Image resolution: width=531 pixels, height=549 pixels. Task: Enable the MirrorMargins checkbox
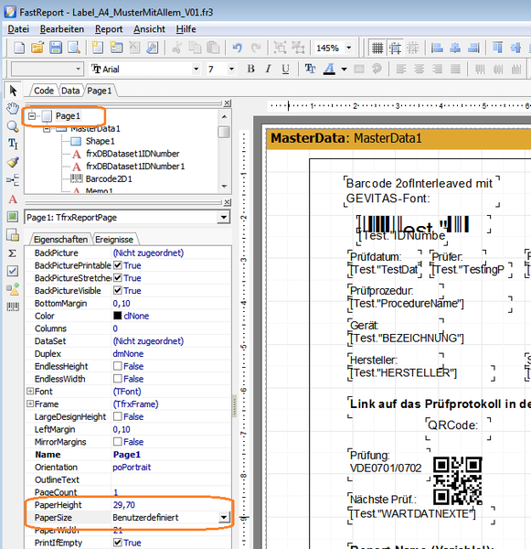point(118,442)
